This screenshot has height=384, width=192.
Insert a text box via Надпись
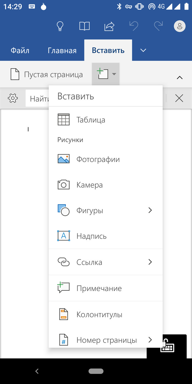pyautogui.click(x=91, y=236)
